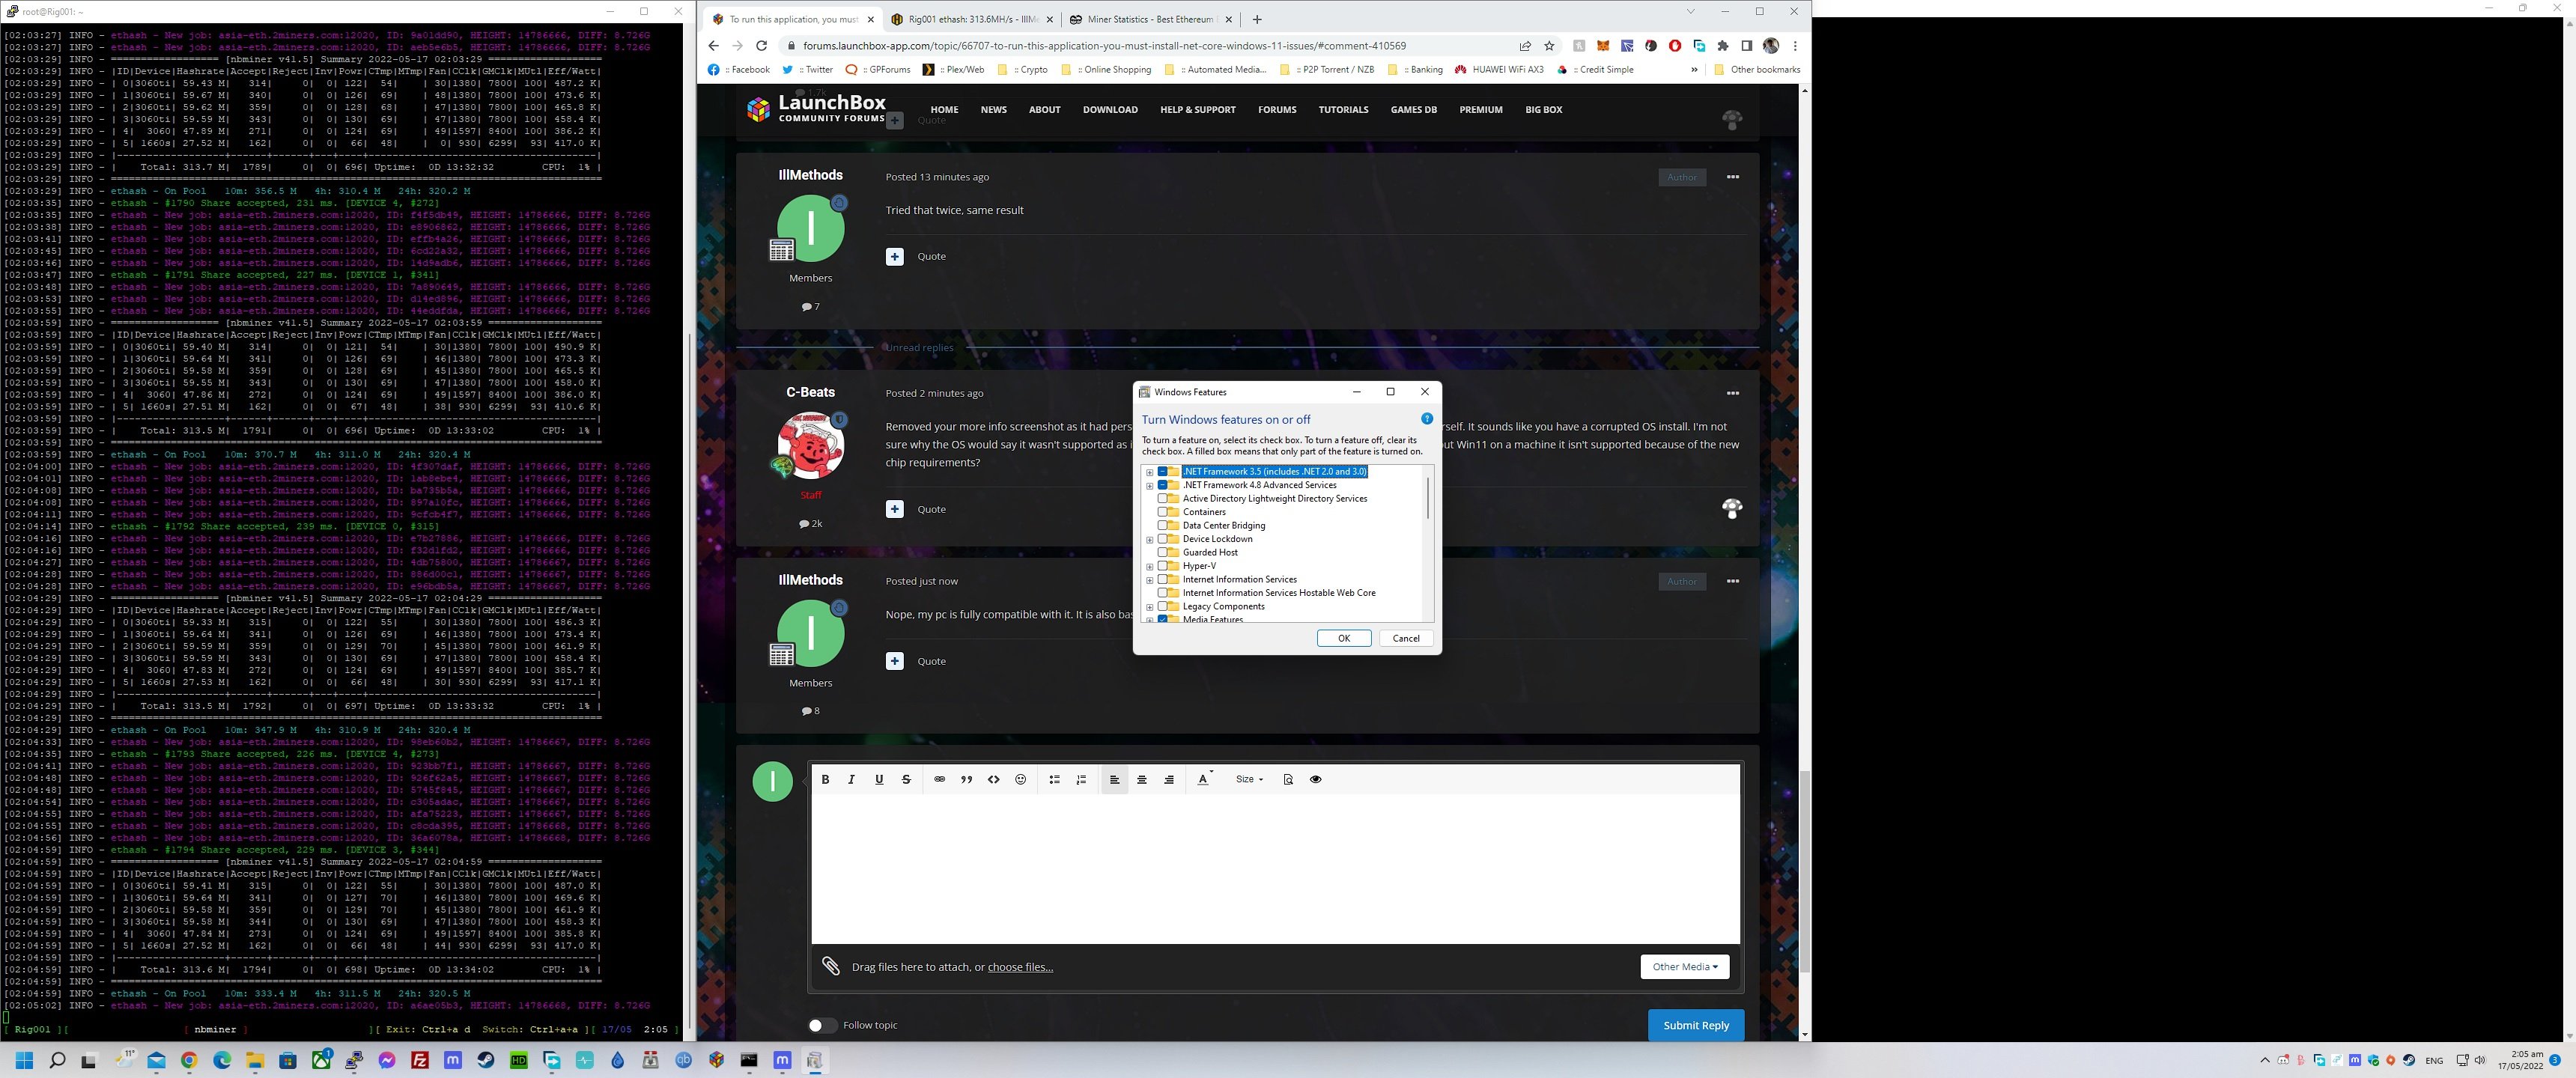Insert a numbered list in editor

coord(1081,779)
